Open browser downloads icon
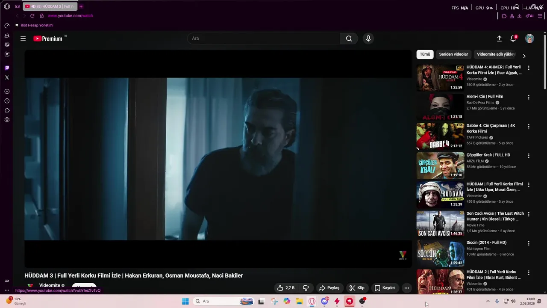 pos(519,16)
